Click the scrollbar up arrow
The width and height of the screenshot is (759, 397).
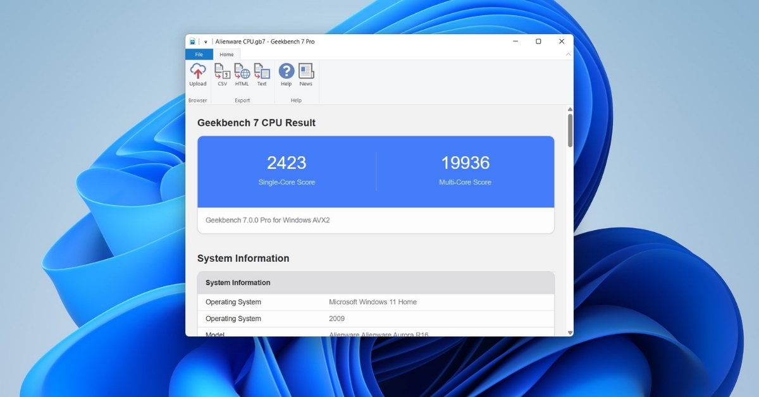570,109
